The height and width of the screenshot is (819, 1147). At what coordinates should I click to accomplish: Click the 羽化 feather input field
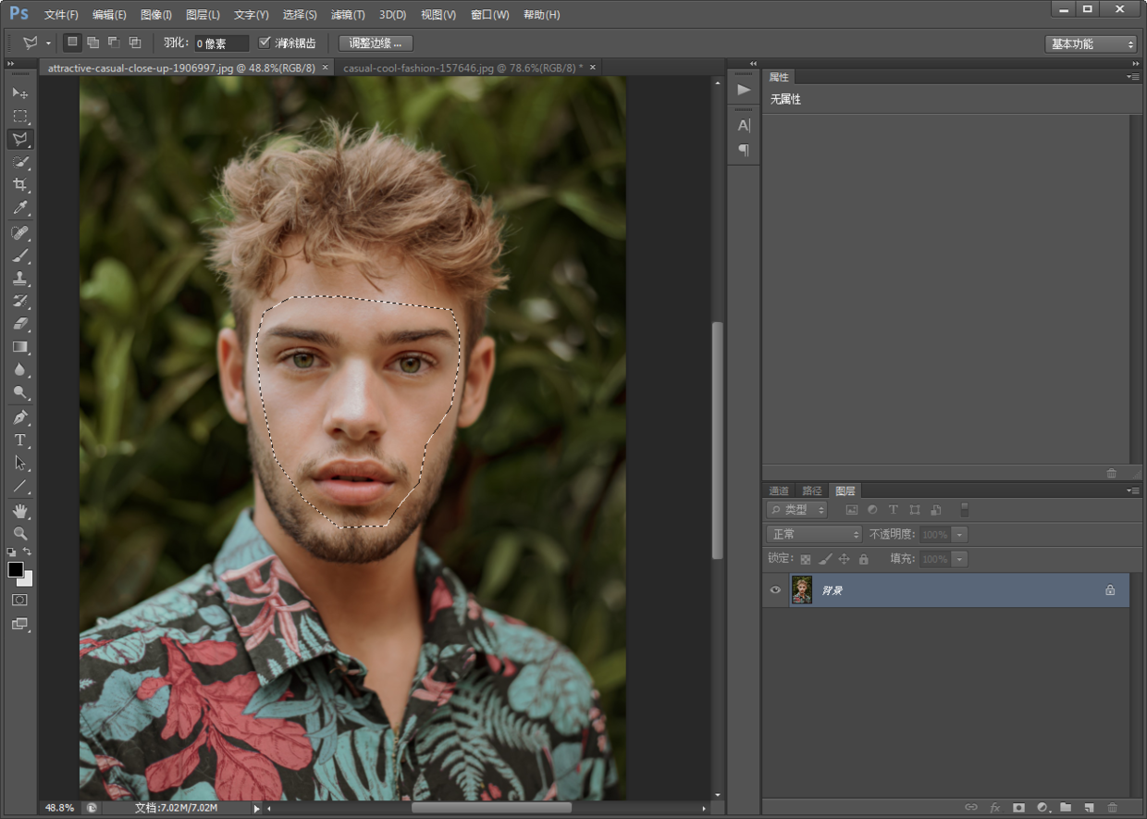click(221, 43)
